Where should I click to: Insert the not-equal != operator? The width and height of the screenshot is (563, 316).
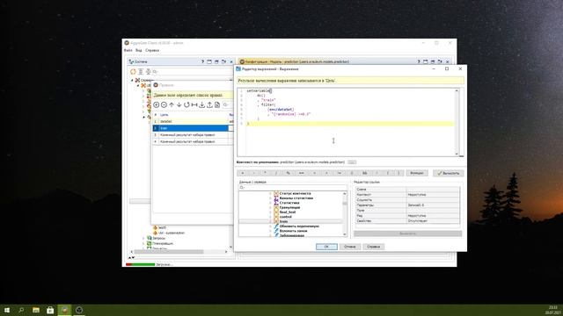click(339, 173)
